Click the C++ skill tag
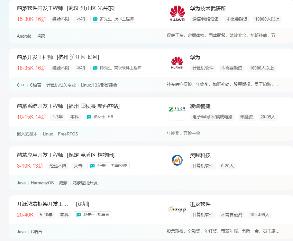This screenshot has width=293, height=241. tap(21, 85)
